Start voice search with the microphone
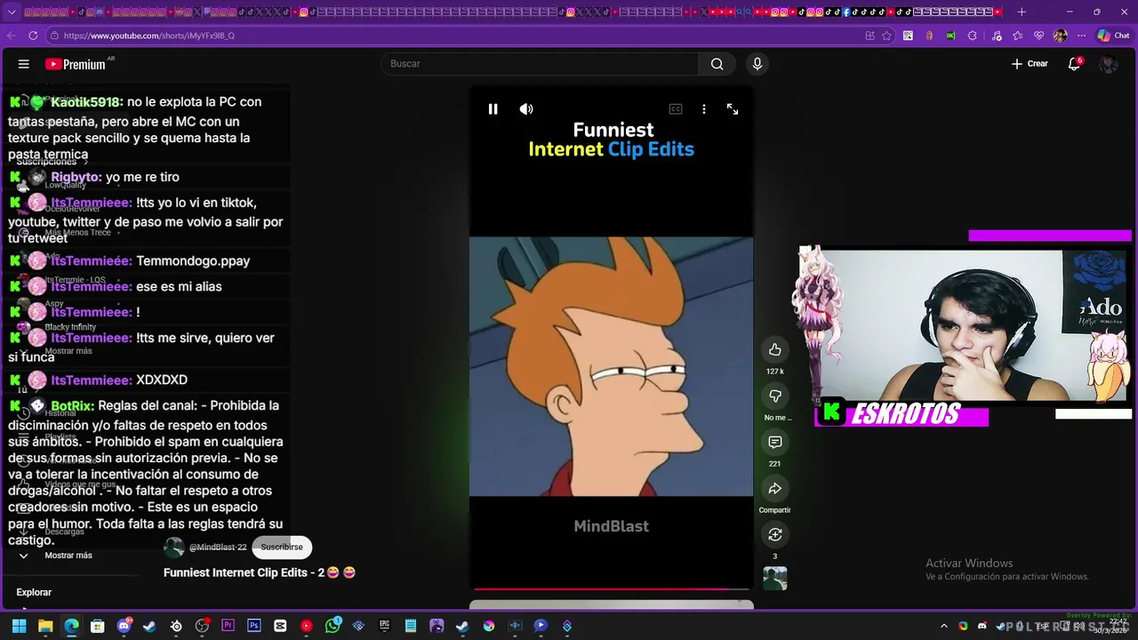Image resolution: width=1138 pixels, height=640 pixels. 757,64
